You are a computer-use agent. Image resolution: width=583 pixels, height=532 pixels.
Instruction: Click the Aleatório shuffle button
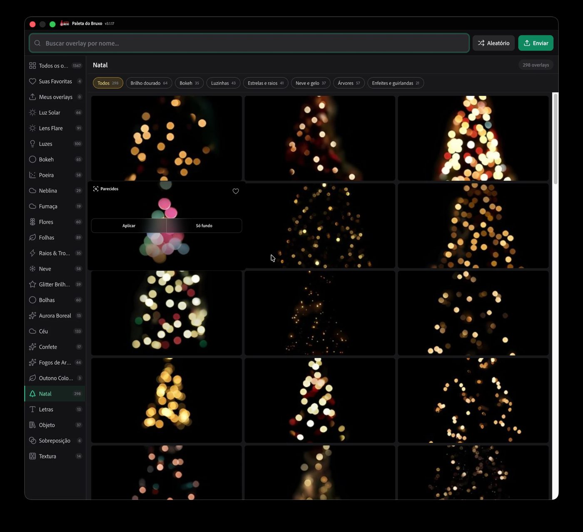493,43
